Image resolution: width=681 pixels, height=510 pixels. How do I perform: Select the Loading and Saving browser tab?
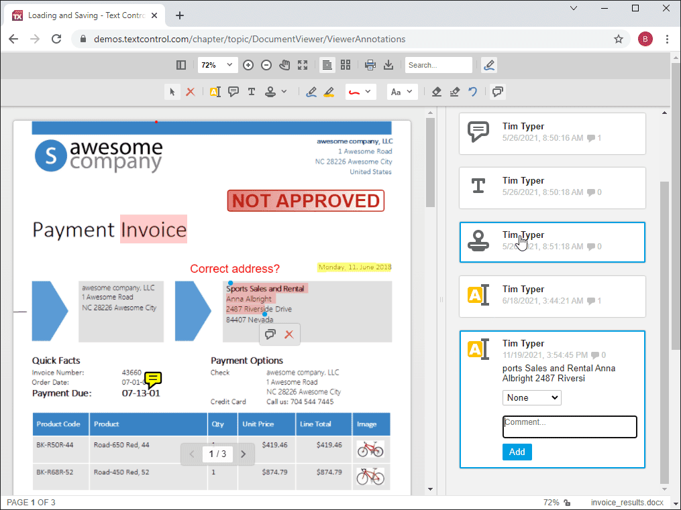point(85,15)
